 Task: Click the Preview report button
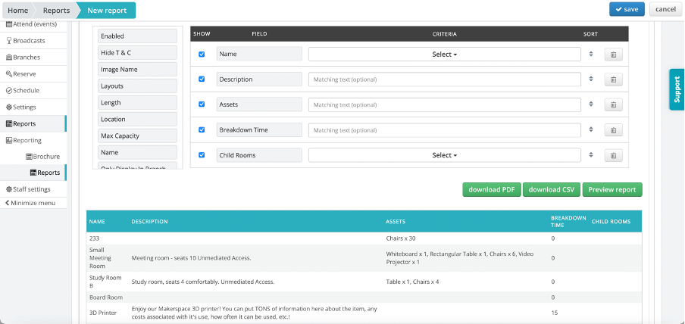point(613,189)
